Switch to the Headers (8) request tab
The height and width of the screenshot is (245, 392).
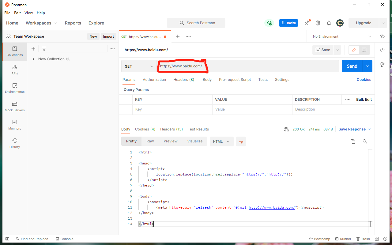[184, 80]
